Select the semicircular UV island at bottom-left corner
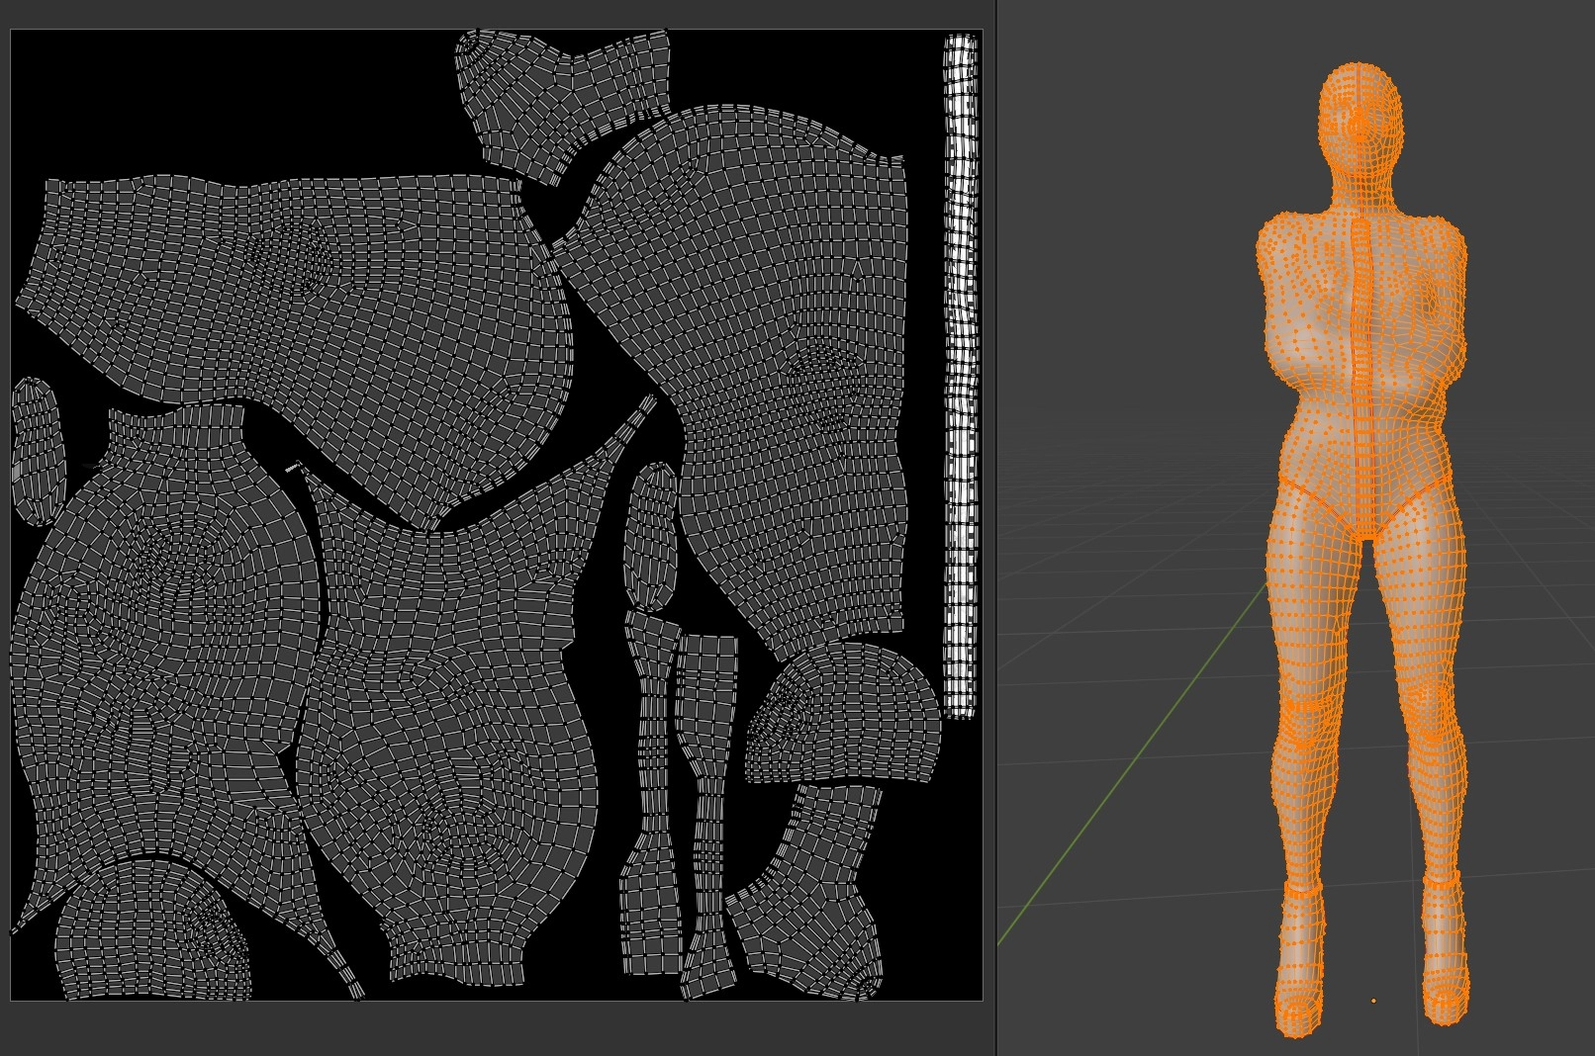 153,934
